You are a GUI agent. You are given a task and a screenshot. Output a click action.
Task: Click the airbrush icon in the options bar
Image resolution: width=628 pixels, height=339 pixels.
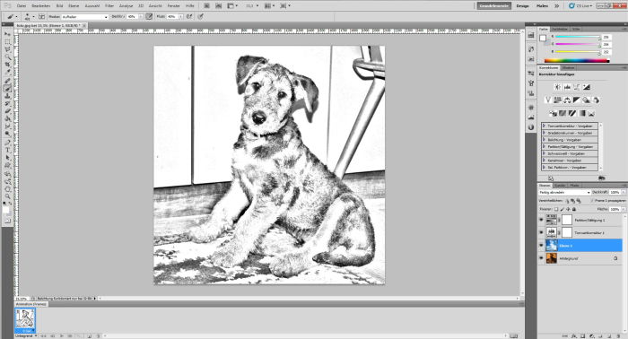click(x=189, y=17)
